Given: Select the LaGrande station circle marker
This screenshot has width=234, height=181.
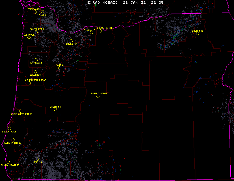Looking at the screenshot, I should point(198,33).
